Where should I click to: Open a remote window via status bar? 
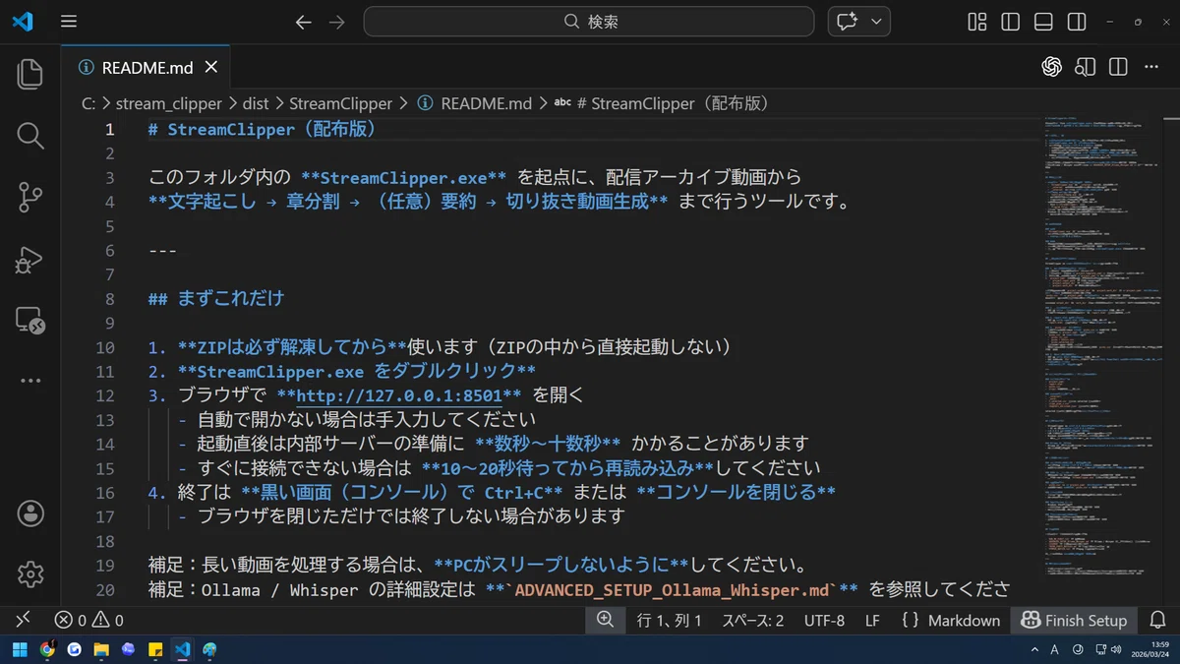[x=23, y=620]
